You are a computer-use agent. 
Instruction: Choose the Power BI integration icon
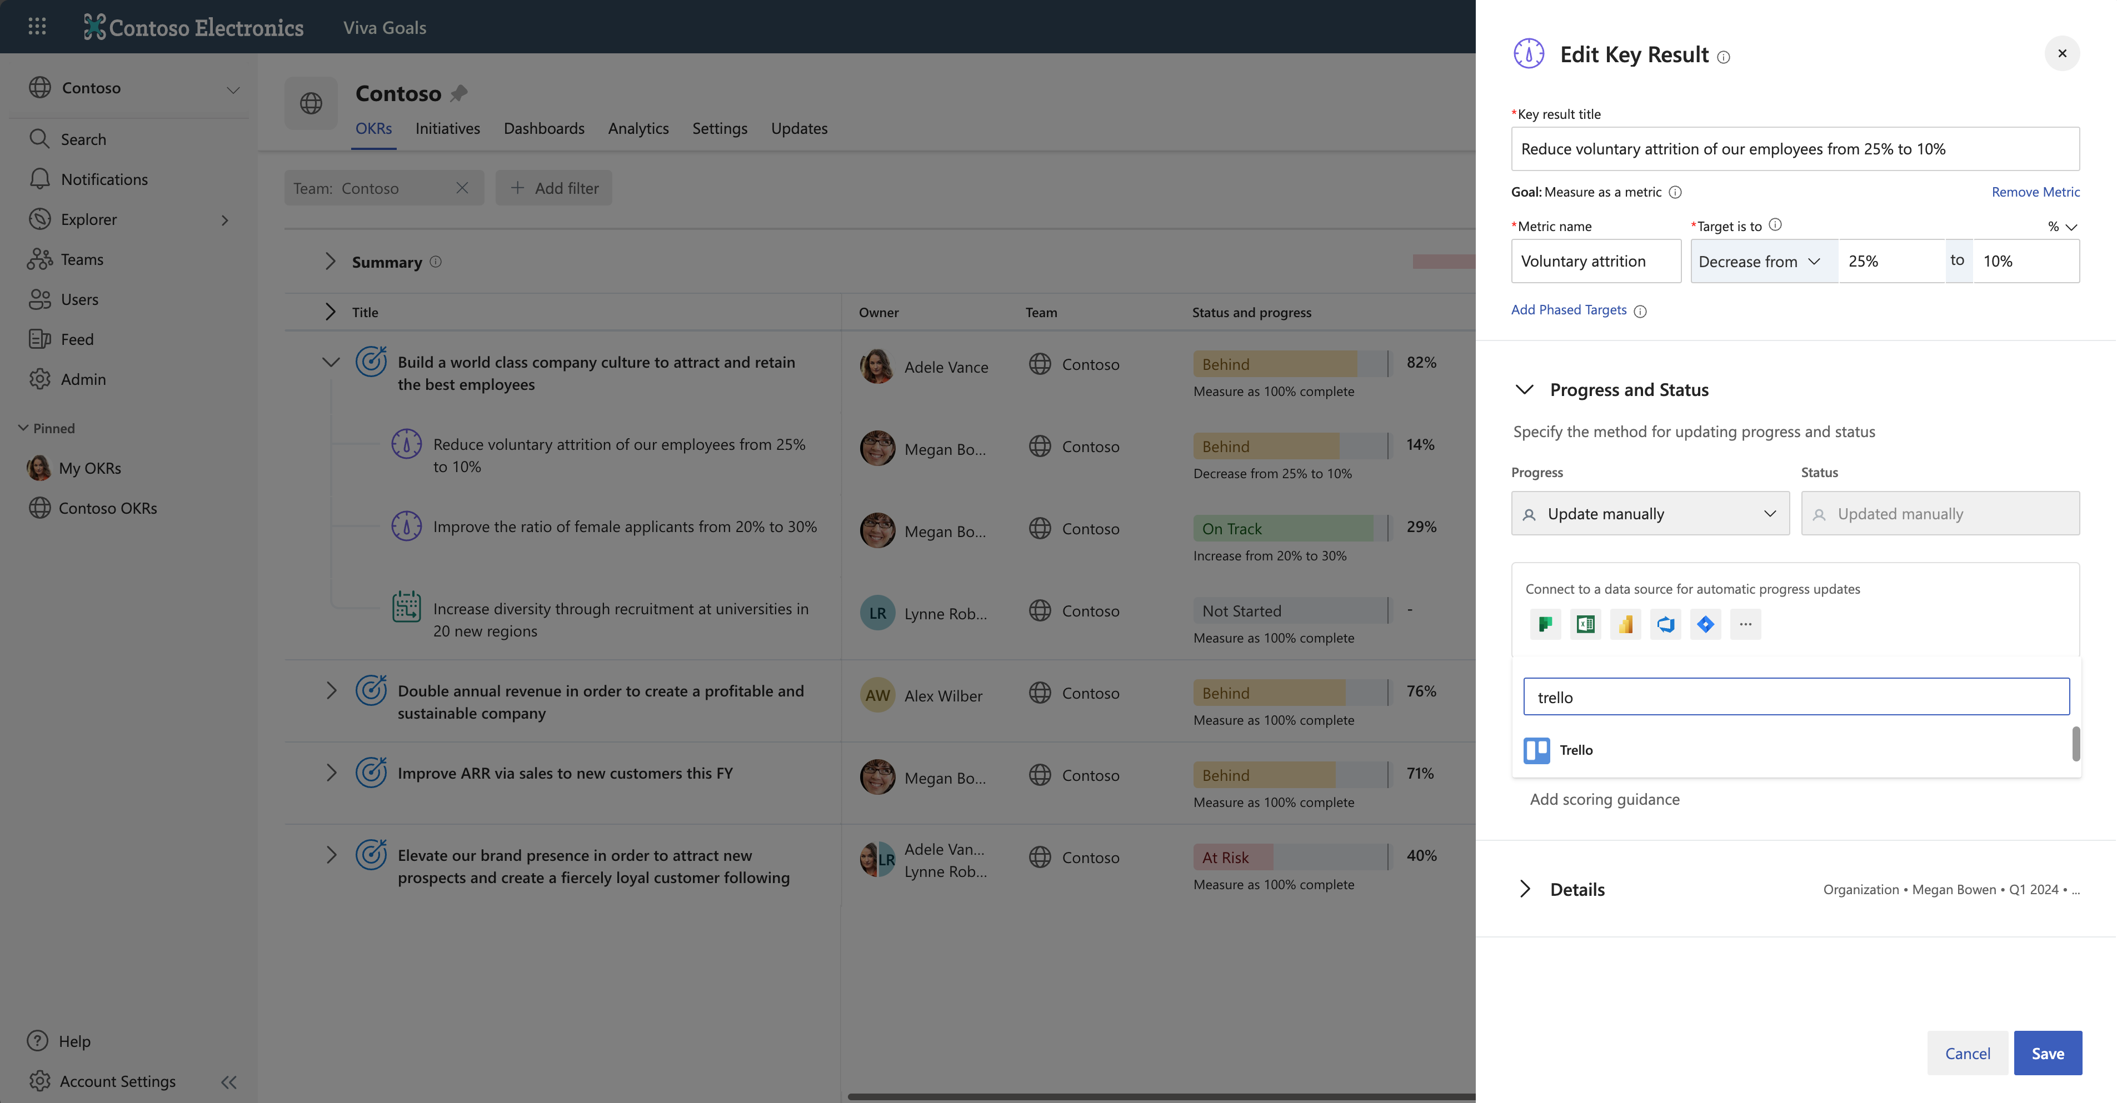tap(1625, 624)
